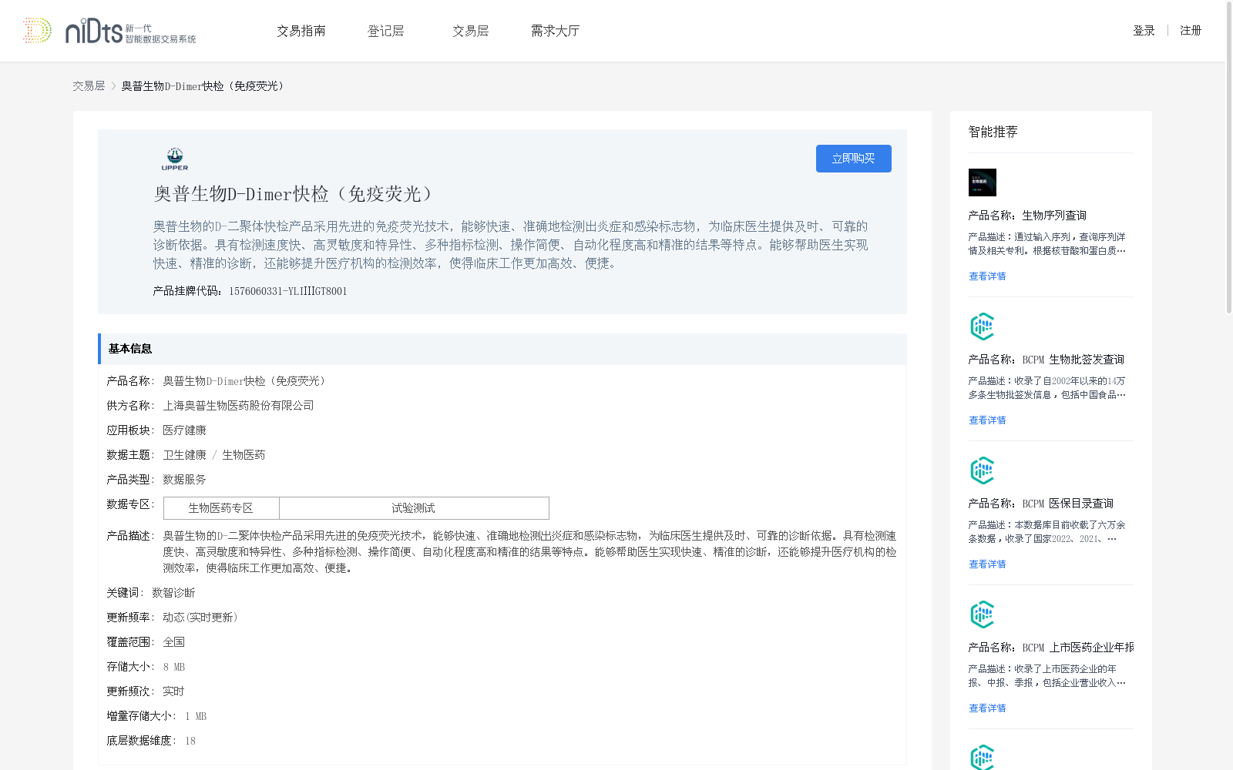1233x770 pixels.
Task: Click the 产品名称：生物序列查询 title
Action: (x=1027, y=216)
